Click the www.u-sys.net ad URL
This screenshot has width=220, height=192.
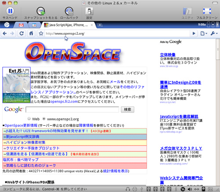168,102
